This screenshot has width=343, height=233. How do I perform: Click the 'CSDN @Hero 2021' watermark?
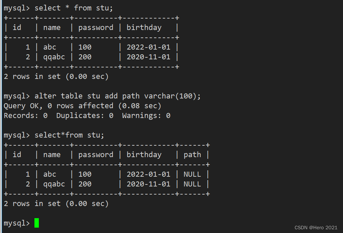tap(316, 228)
